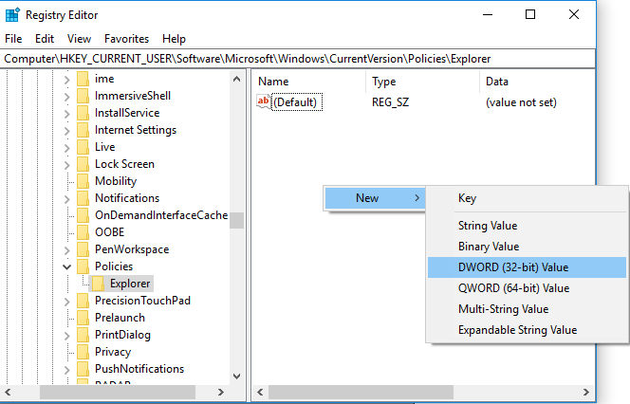Click tree pane scroll up arrow

(236, 79)
